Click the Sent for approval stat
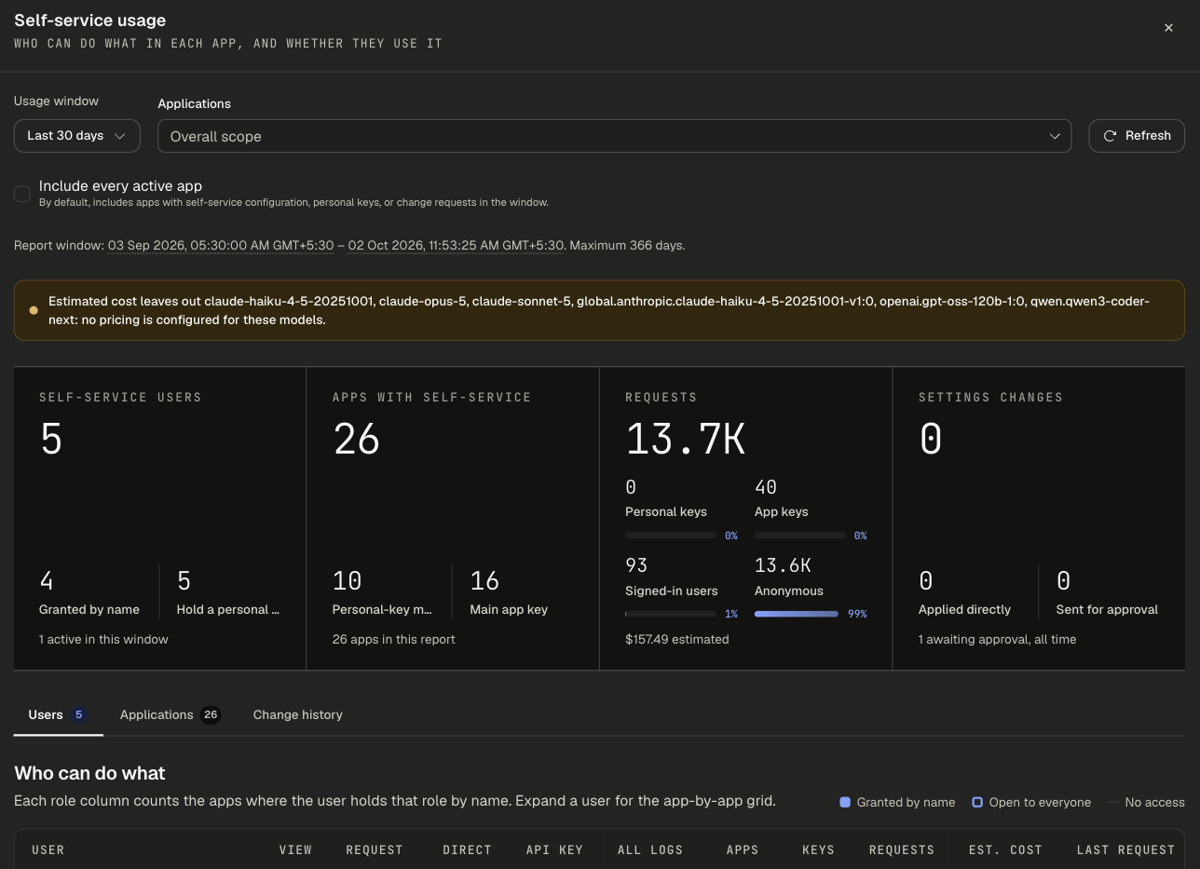 point(1107,593)
